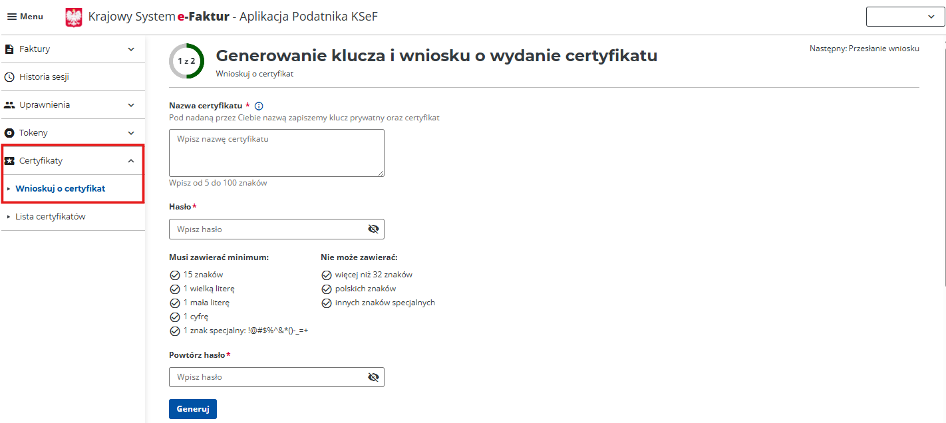Click the Tokeny sidebar label
This screenshot has height=423, width=946.
tap(33, 133)
